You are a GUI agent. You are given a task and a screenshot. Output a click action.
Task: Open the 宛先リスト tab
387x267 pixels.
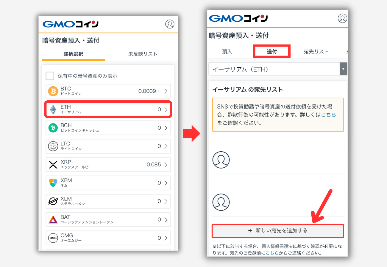tap(316, 52)
